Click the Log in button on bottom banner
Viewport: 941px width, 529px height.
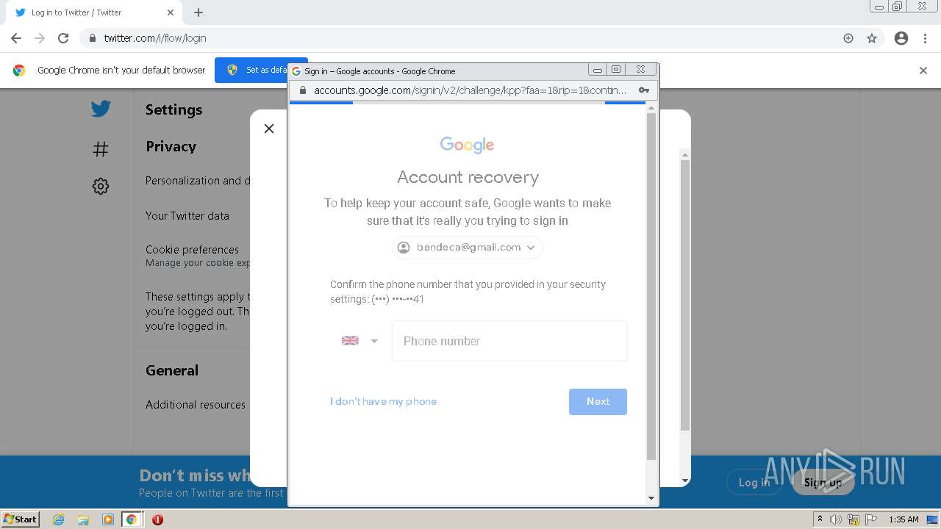click(754, 482)
